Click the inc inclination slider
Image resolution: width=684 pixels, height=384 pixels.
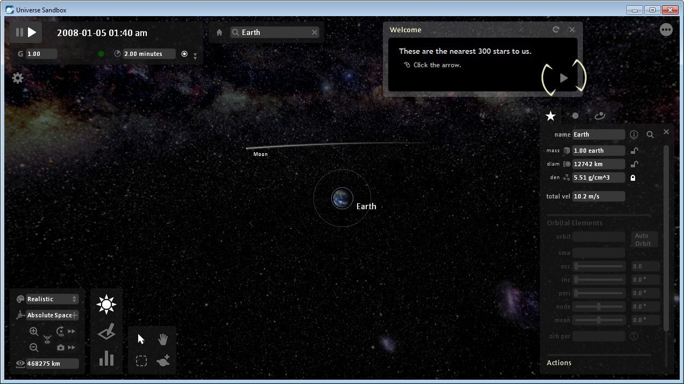tap(598, 280)
